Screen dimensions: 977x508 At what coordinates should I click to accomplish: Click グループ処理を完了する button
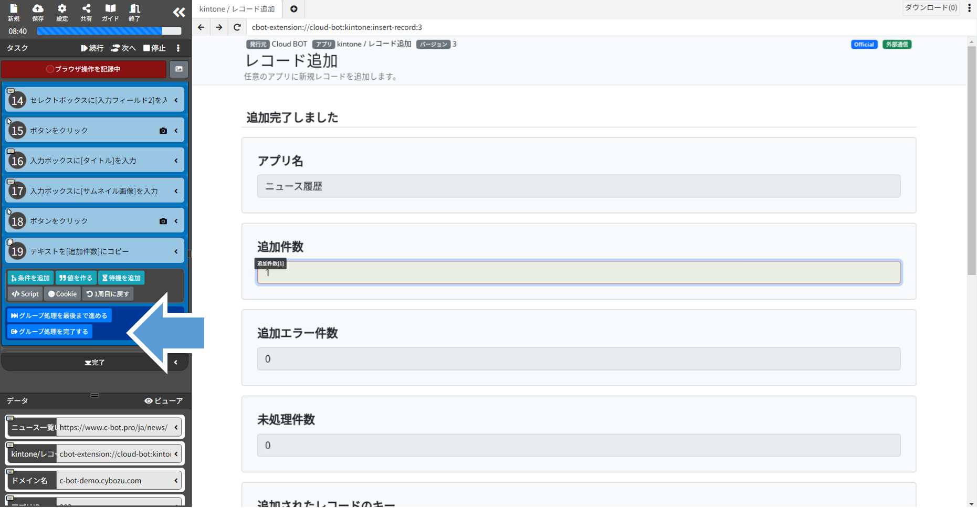click(x=50, y=332)
